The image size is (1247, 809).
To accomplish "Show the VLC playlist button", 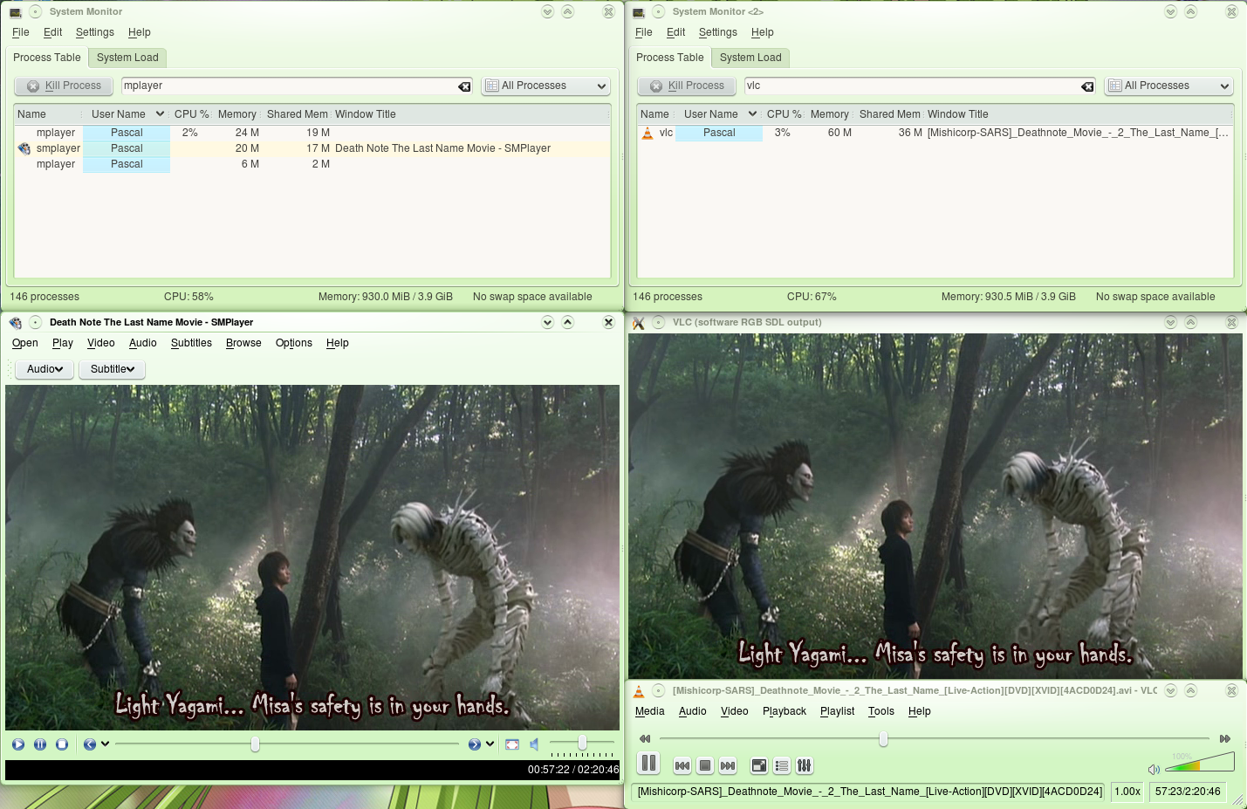I will pos(782,765).
